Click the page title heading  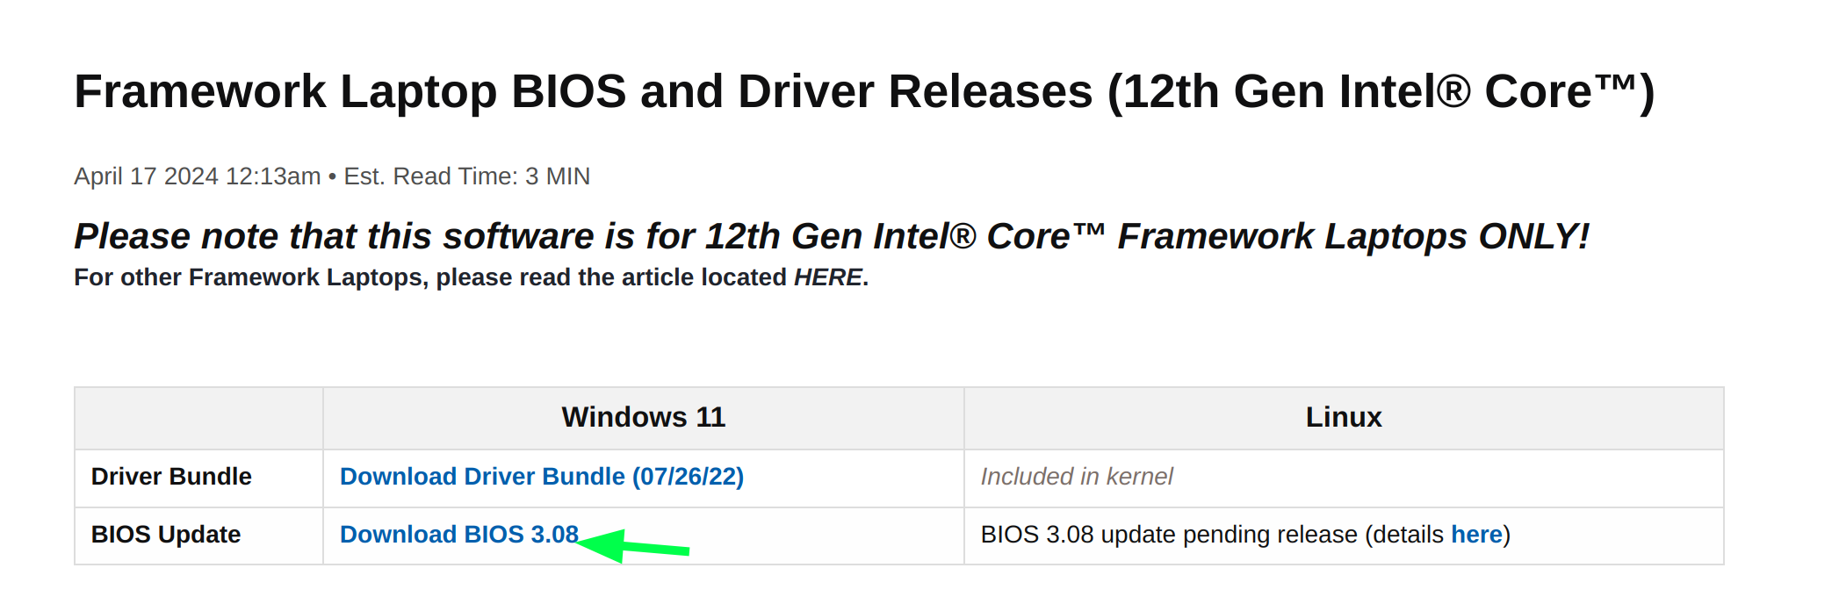click(x=863, y=92)
